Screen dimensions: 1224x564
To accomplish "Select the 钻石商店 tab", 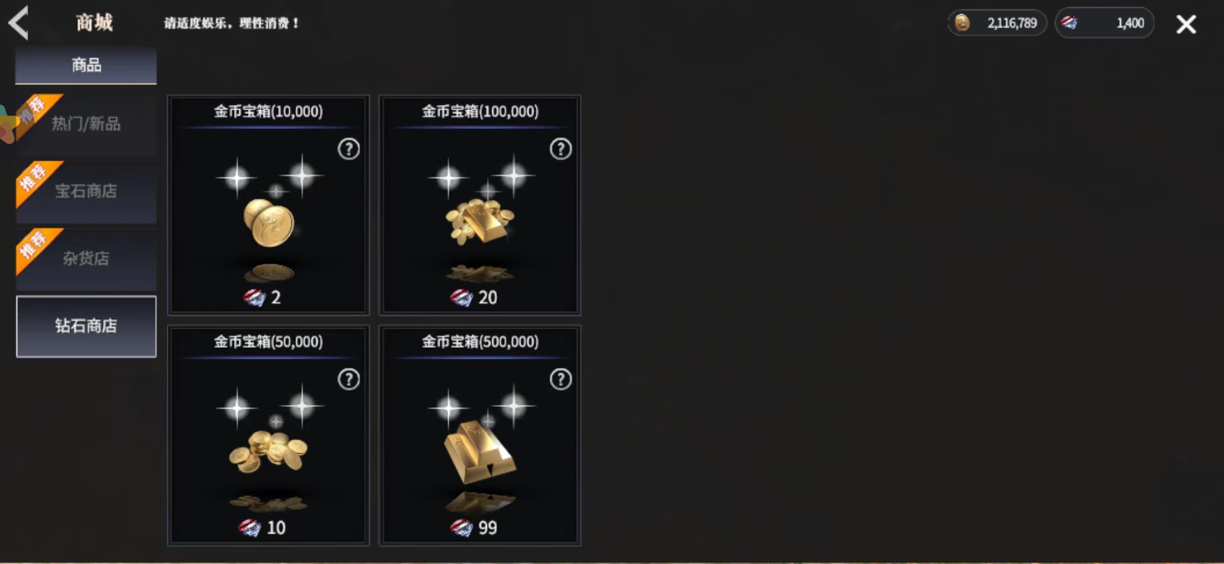I will click(x=86, y=326).
